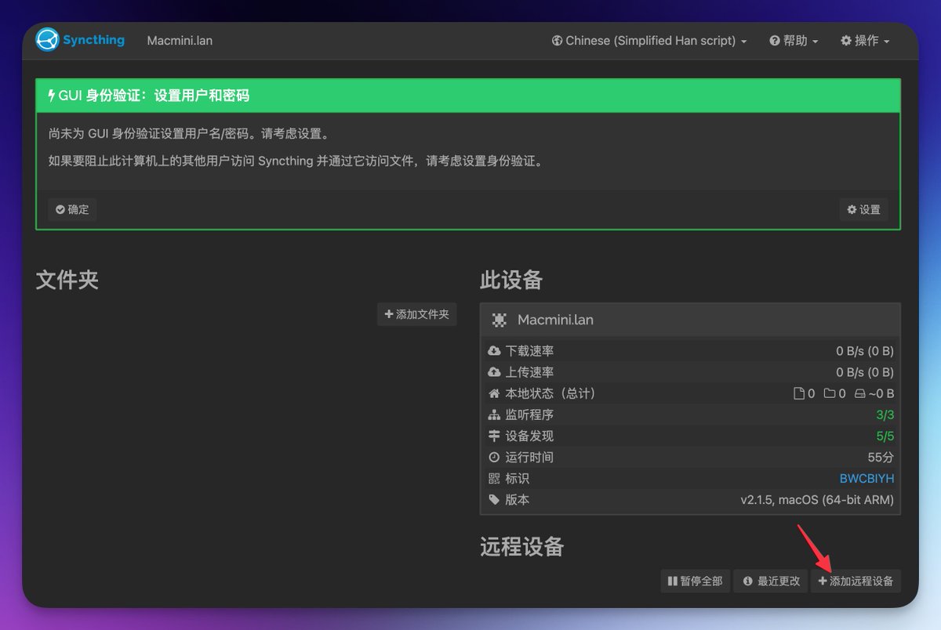The width and height of the screenshot is (941, 630).
Task: Click the question mark icon beside 帮助
Action: tap(774, 41)
